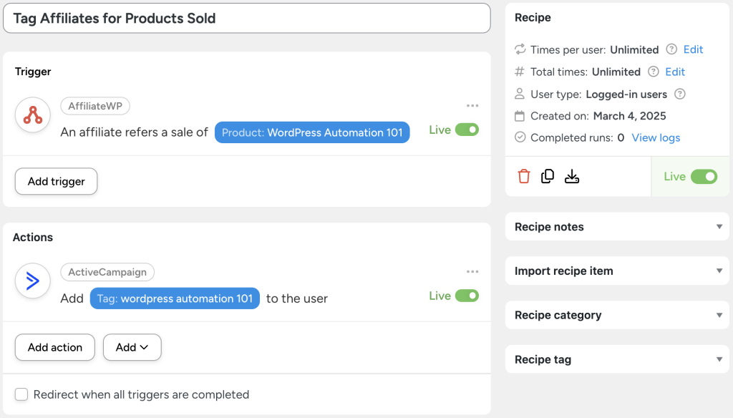Viewport: 733px width, 418px height.
Task: Open View logs for completed runs
Action: point(656,137)
